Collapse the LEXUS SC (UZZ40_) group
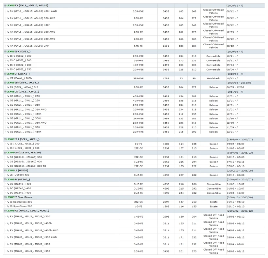This screenshot has height=258, width=268. [5, 180]
